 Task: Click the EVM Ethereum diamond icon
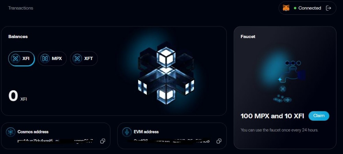click(127, 132)
